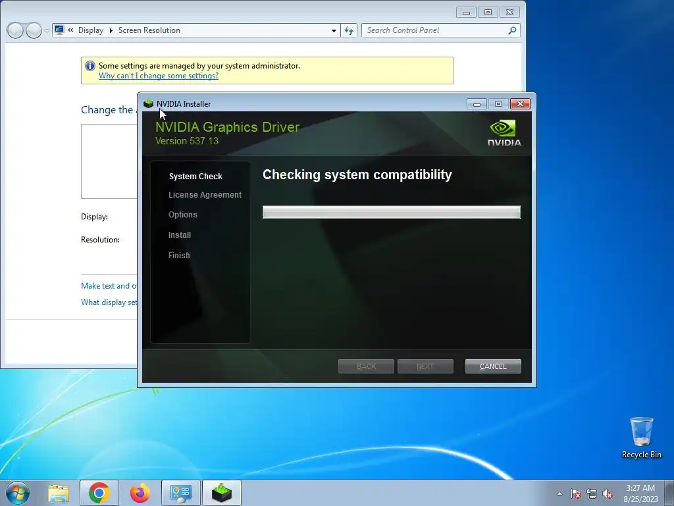Select the Recycle Bin desktop icon

[641, 437]
